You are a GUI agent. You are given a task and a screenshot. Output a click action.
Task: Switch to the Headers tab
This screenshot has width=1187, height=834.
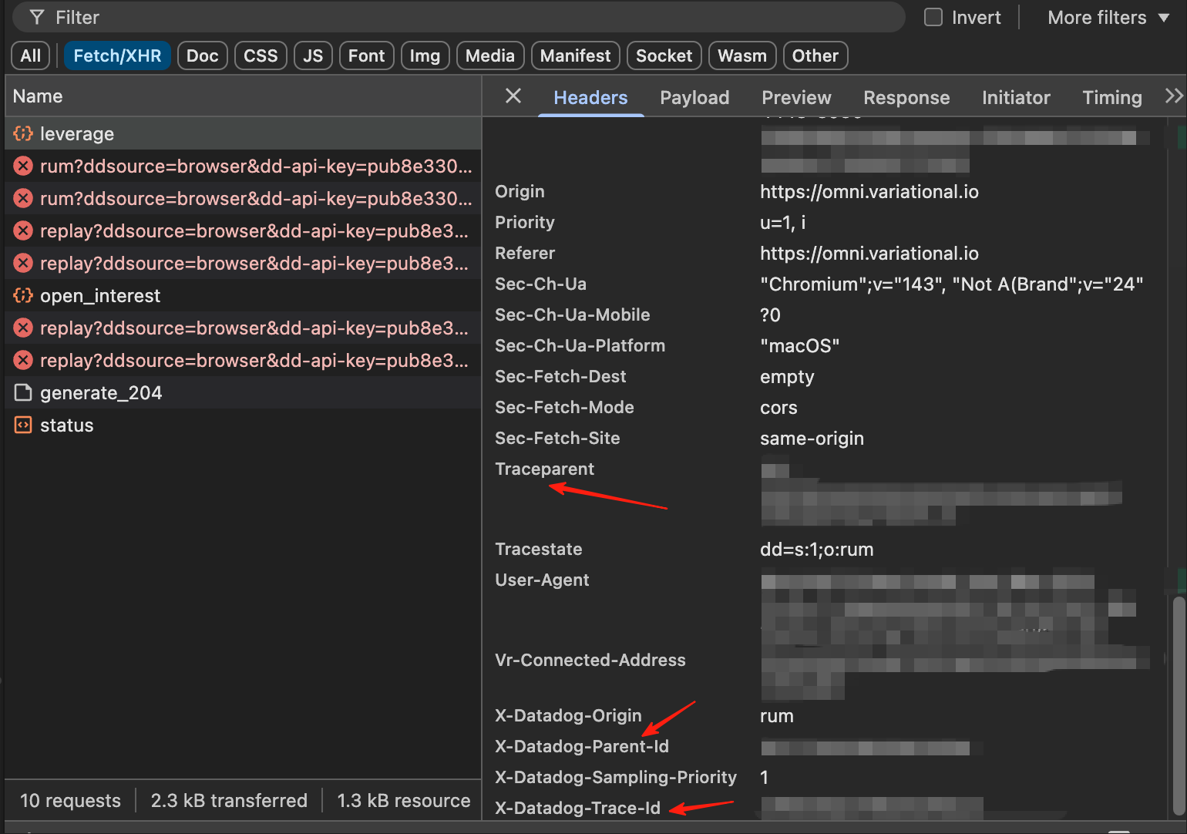point(590,98)
